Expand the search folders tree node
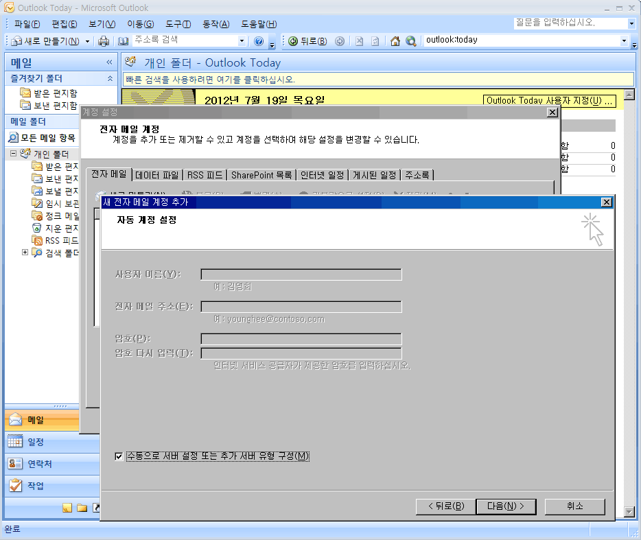 click(x=25, y=253)
